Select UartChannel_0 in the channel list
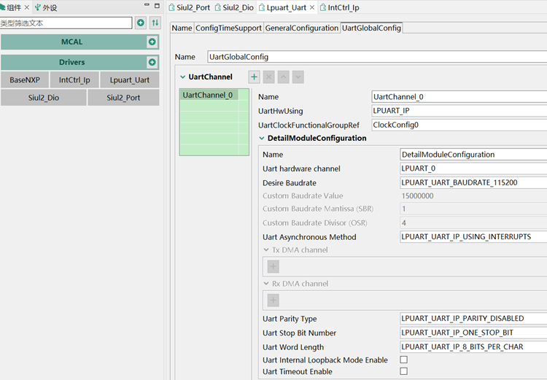Screen dimensions: 547x380 (209, 95)
